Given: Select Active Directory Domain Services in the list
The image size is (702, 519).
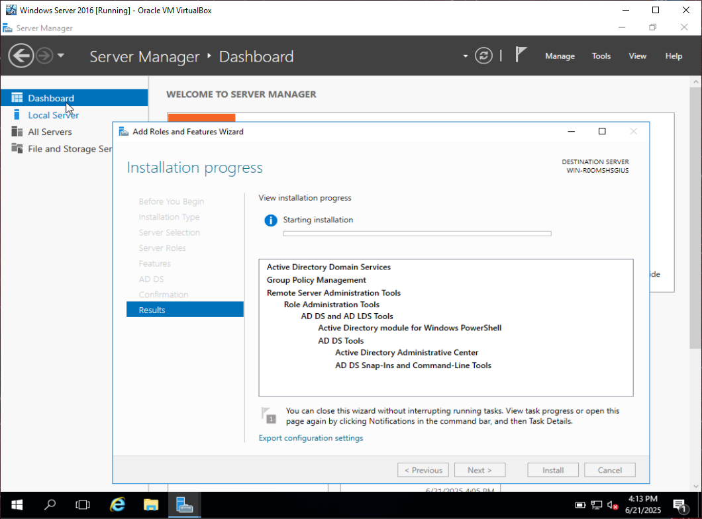Looking at the screenshot, I should pyautogui.click(x=328, y=267).
